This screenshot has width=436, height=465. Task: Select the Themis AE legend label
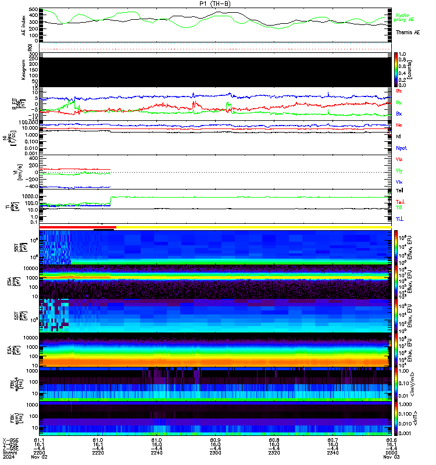point(408,33)
